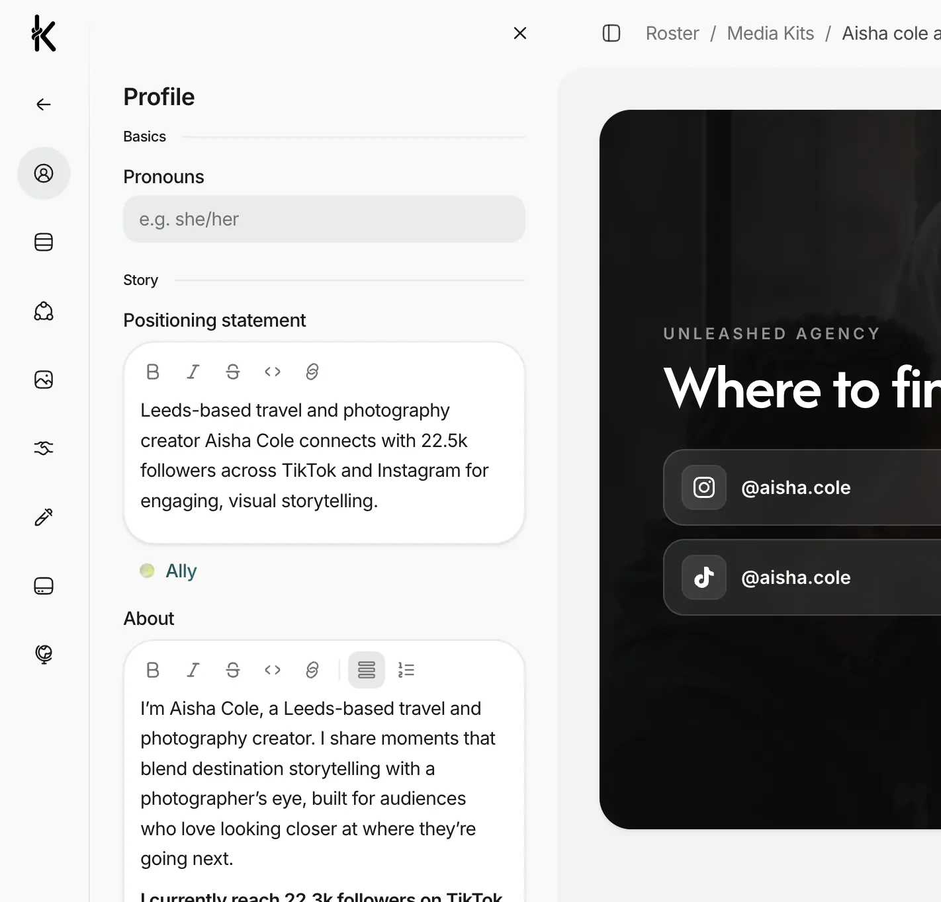The image size is (941, 902).
Task: Click the Pronouns input field
Action: 324,219
